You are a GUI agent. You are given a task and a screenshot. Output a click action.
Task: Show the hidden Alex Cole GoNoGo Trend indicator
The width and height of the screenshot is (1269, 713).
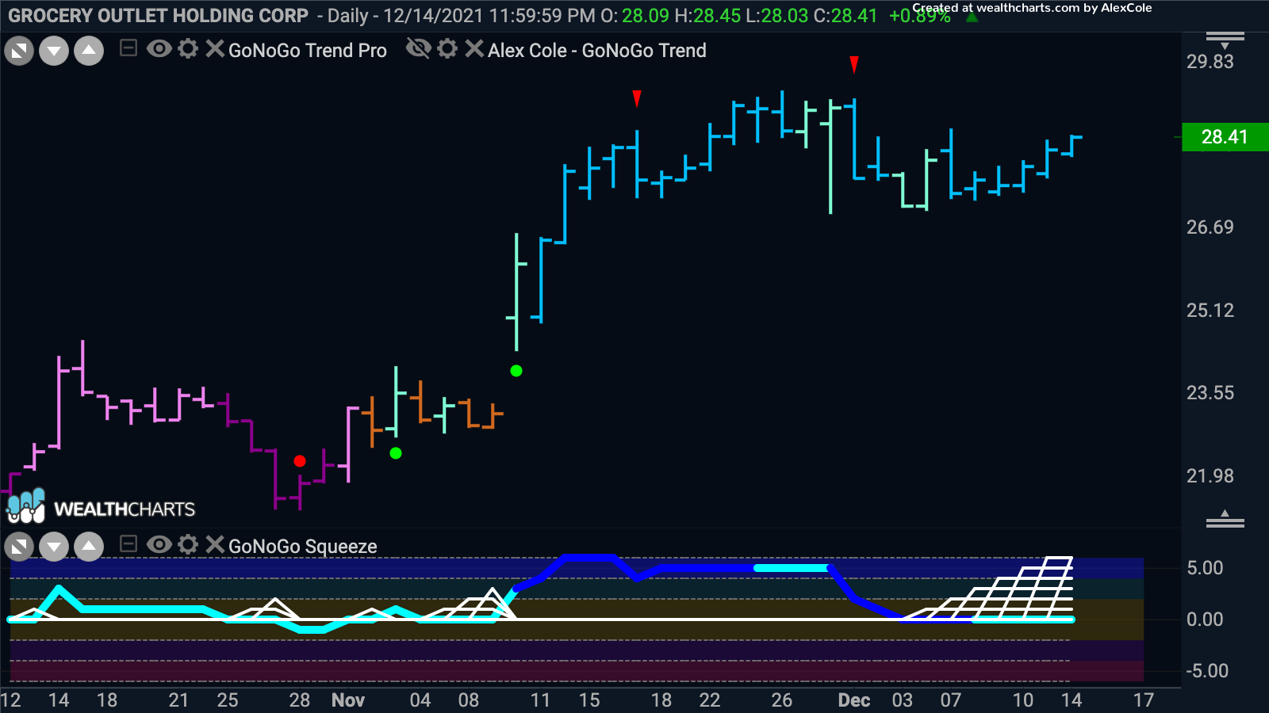pyautogui.click(x=418, y=49)
